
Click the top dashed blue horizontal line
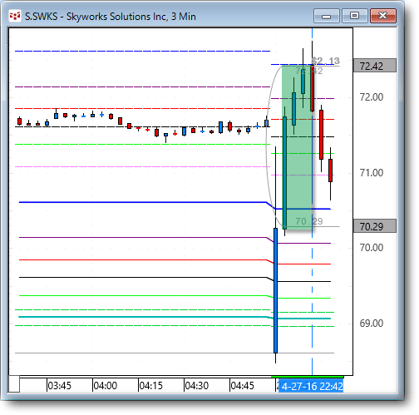[x=142, y=51]
